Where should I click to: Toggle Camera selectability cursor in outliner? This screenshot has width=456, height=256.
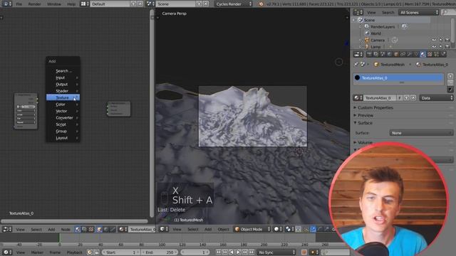coord(440,40)
